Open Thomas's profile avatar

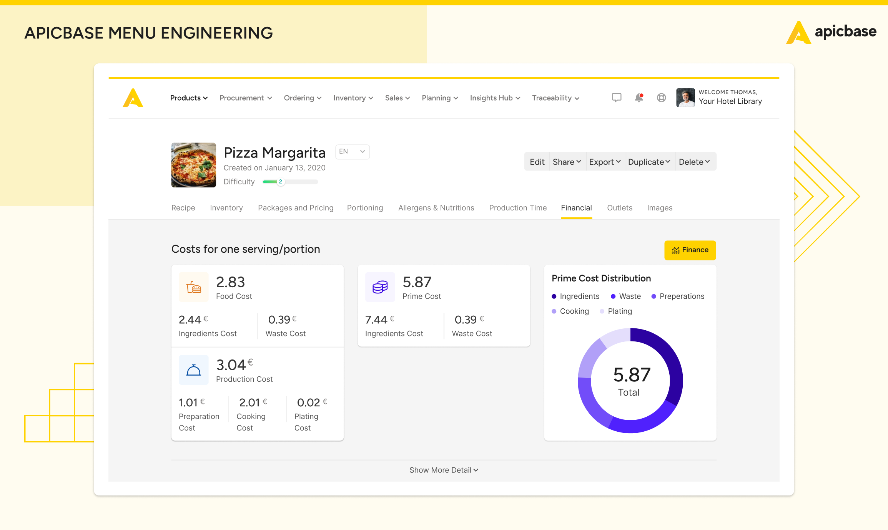point(685,98)
